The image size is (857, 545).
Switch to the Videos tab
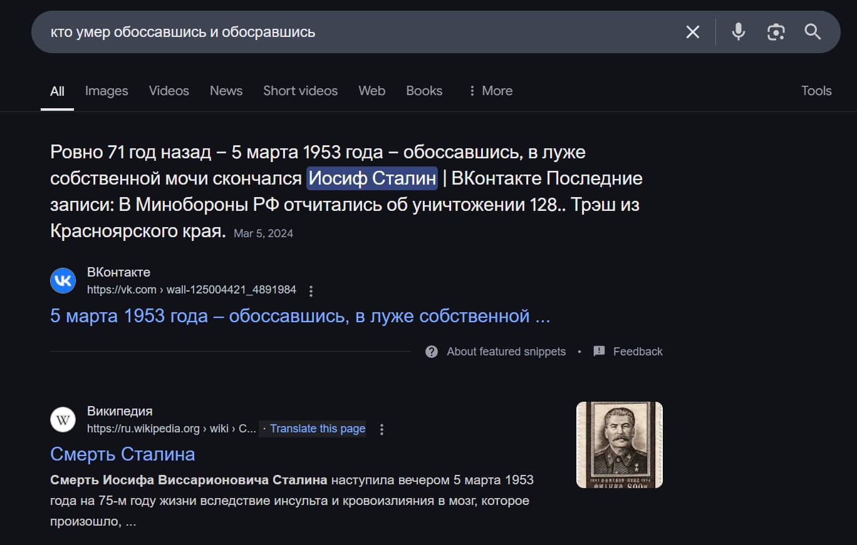click(x=169, y=91)
